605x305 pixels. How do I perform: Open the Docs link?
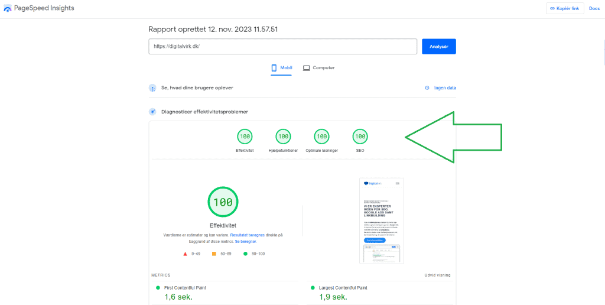tap(594, 8)
